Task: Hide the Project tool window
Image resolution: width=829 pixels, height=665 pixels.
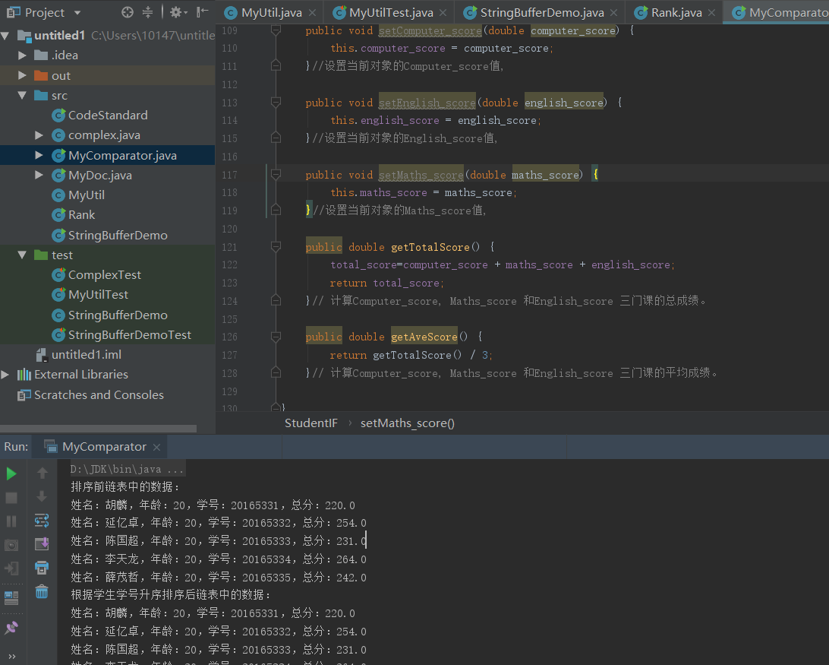Action: 203,11
